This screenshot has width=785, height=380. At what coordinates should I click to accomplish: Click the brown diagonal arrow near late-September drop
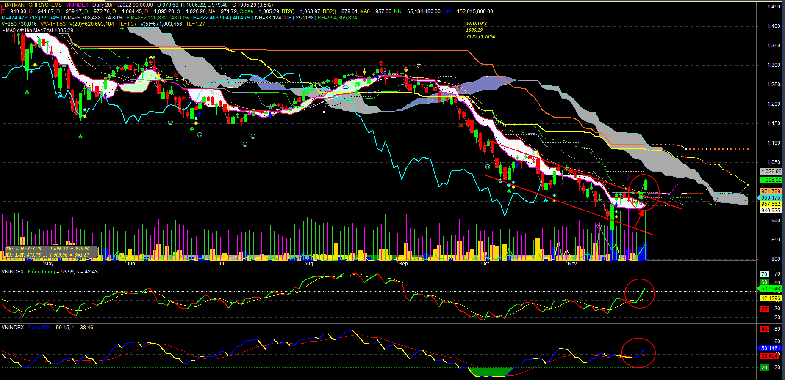point(460,125)
